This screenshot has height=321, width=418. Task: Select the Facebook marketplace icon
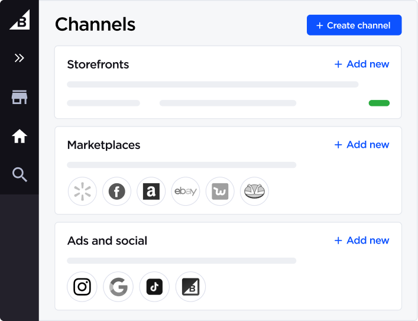(x=116, y=191)
